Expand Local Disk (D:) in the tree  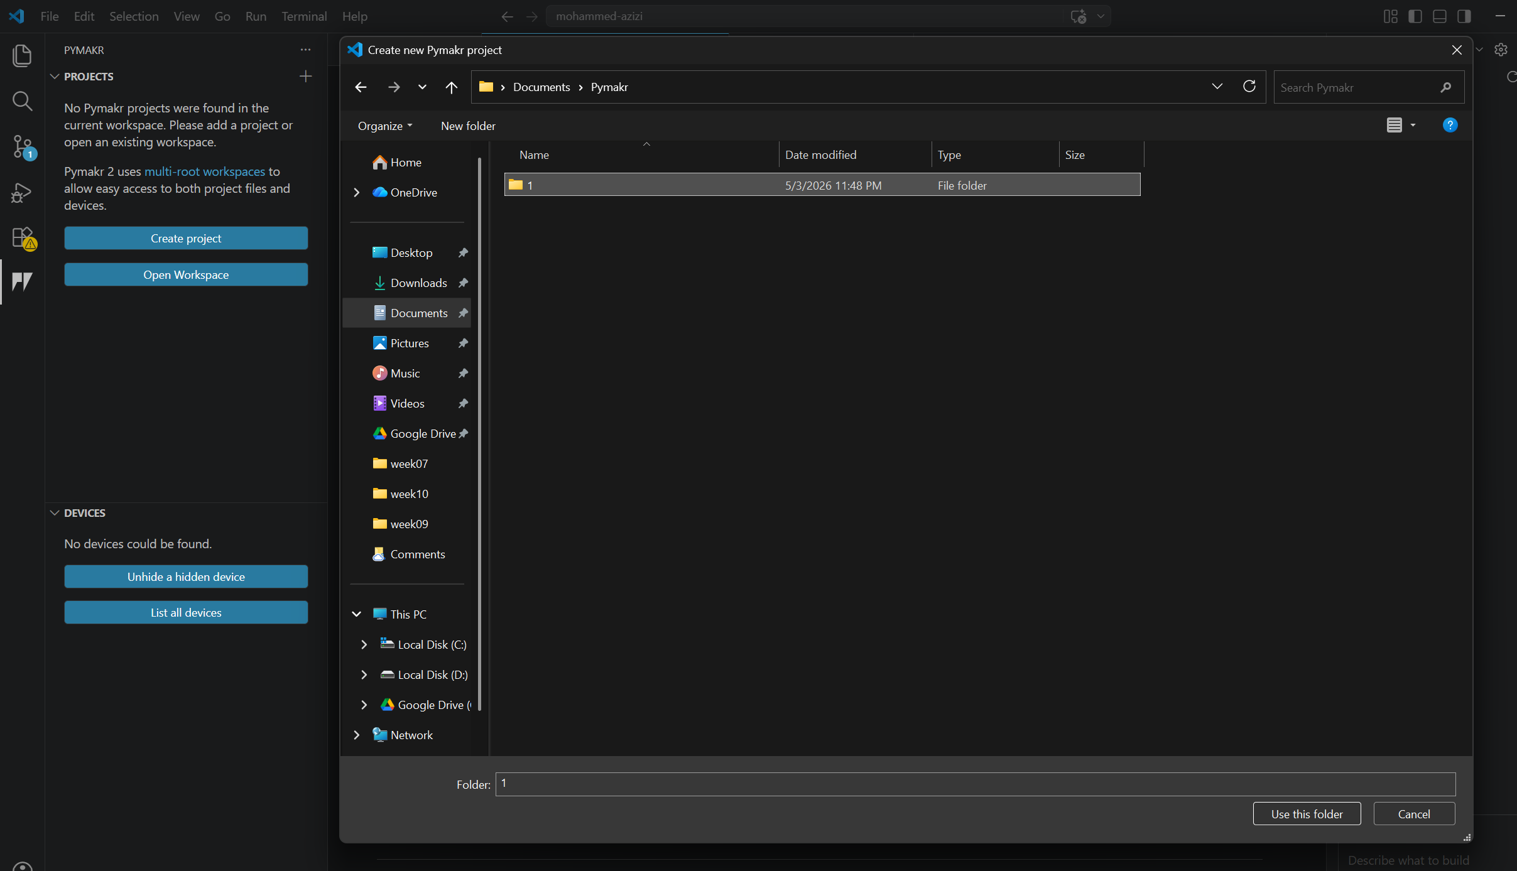(364, 674)
